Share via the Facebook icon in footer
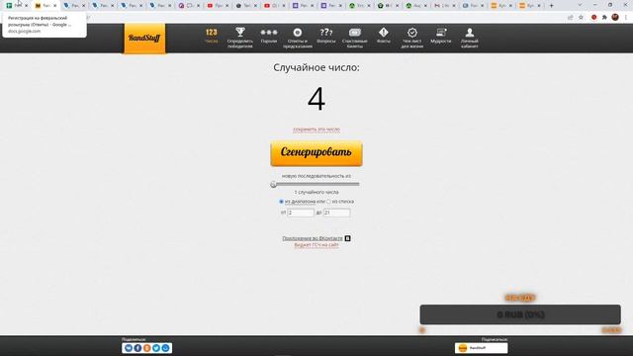 (x=137, y=348)
